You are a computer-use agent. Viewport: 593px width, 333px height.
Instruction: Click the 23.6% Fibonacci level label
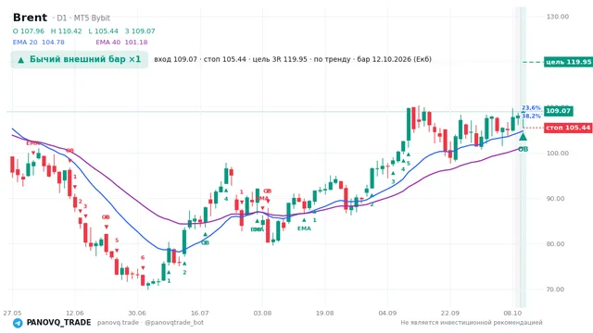click(x=531, y=108)
